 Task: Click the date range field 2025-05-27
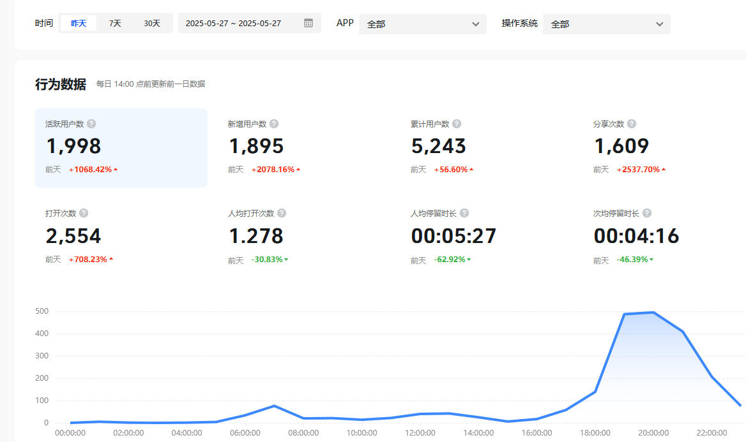point(249,23)
